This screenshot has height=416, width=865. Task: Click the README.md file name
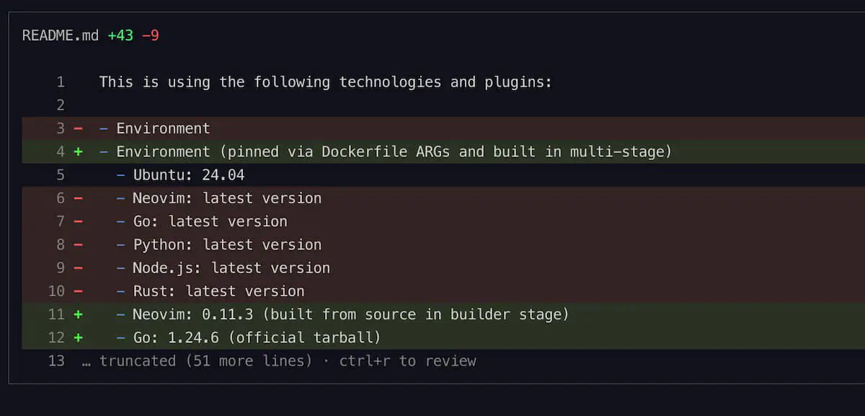(x=61, y=35)
